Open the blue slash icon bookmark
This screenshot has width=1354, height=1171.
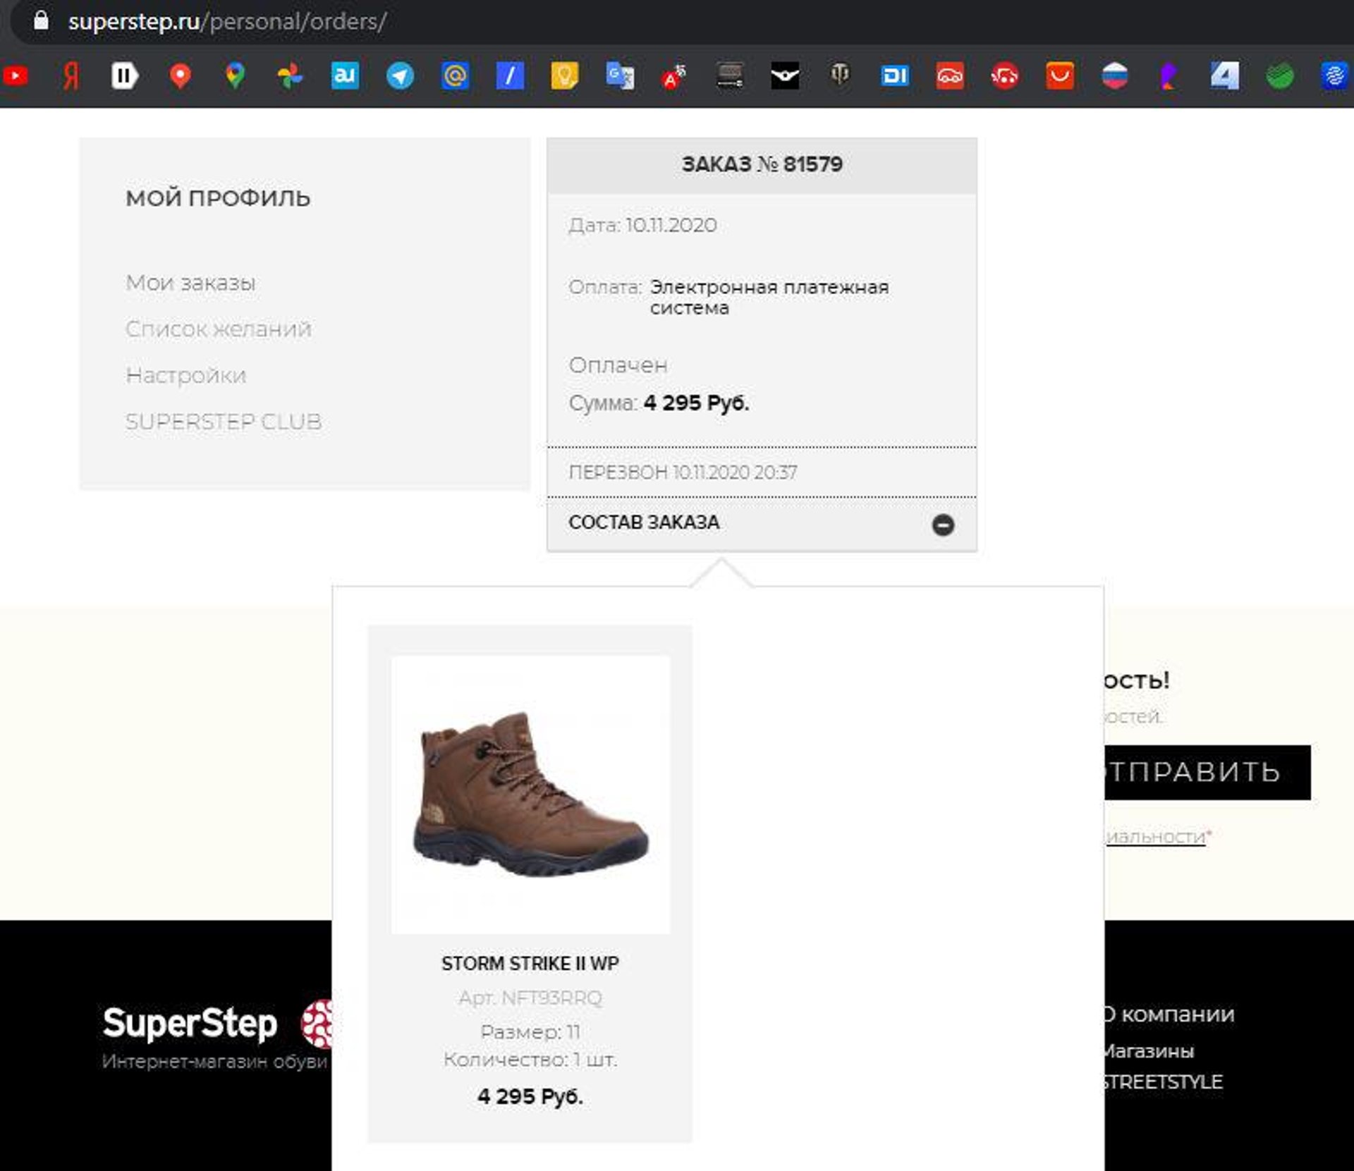[510, 75]
